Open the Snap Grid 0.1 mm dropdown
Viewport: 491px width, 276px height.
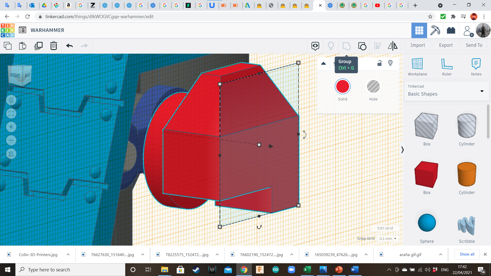[388, 238]
